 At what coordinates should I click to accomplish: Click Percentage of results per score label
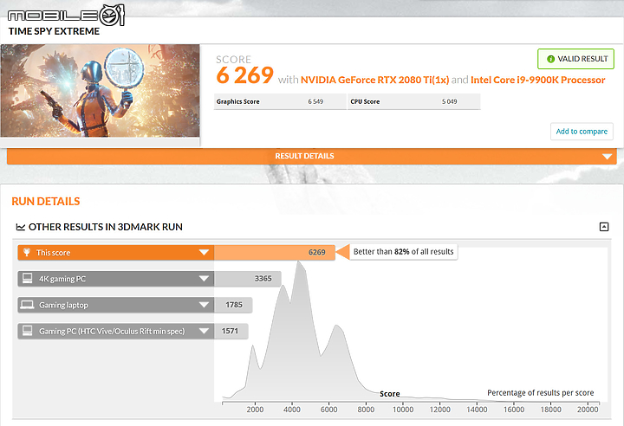[x=541, y=393]
